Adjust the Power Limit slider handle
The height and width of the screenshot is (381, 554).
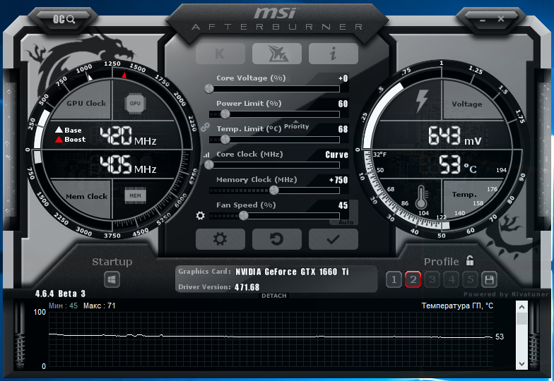tap(225, 114)
